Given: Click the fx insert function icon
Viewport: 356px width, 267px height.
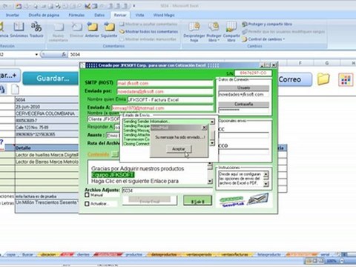Looking at the screenshot, I should [x=64, y=54].
